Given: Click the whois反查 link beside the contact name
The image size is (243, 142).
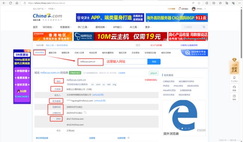Looking at the screenshot, I should point(98,95).
